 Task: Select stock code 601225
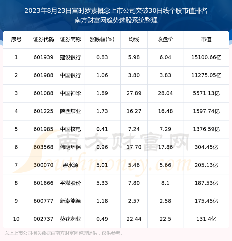(43, 111)
